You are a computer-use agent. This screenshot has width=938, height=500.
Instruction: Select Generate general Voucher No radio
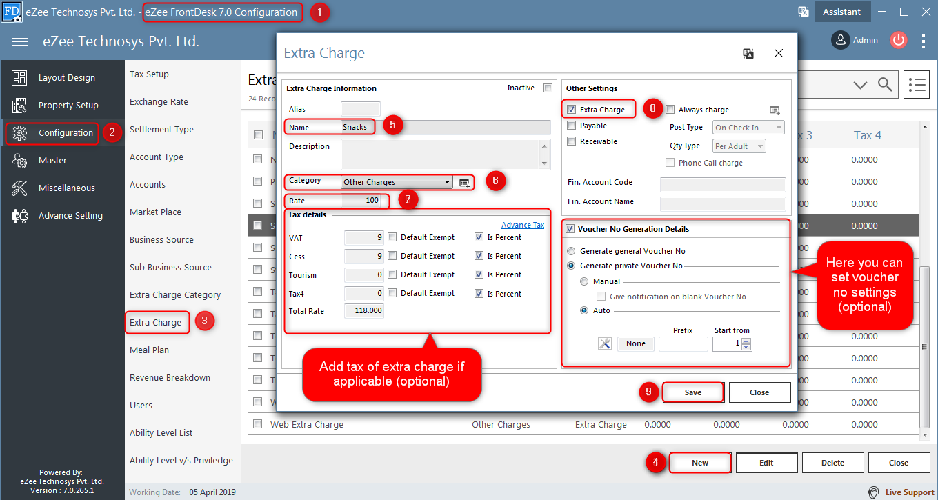tap(570, 251)
